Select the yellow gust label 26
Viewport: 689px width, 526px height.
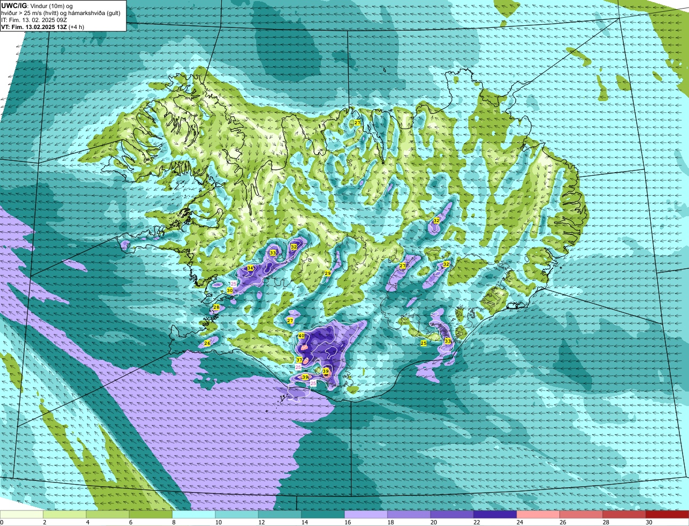point(207,343)
